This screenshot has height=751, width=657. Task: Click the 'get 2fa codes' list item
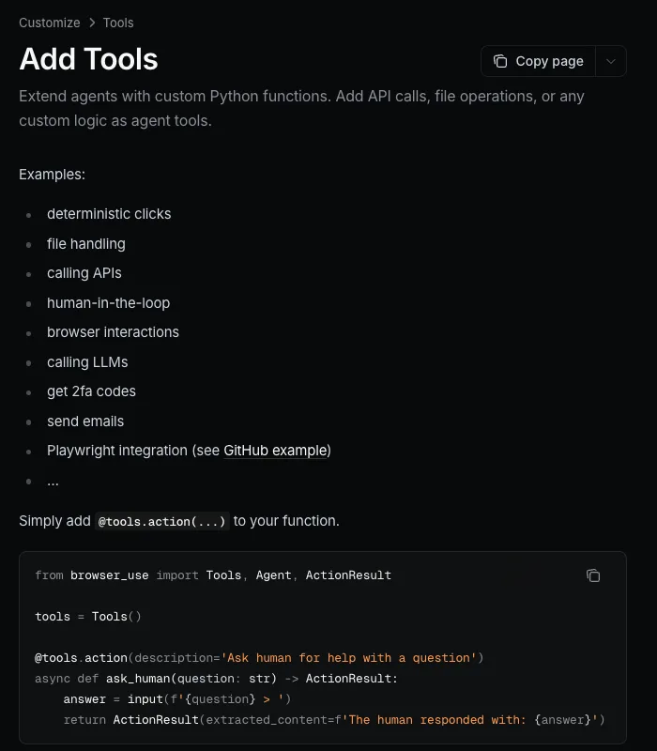pyautogui.click(x=91, y=391)
